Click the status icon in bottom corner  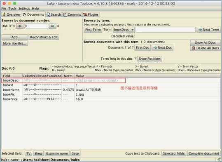(219, 160)
